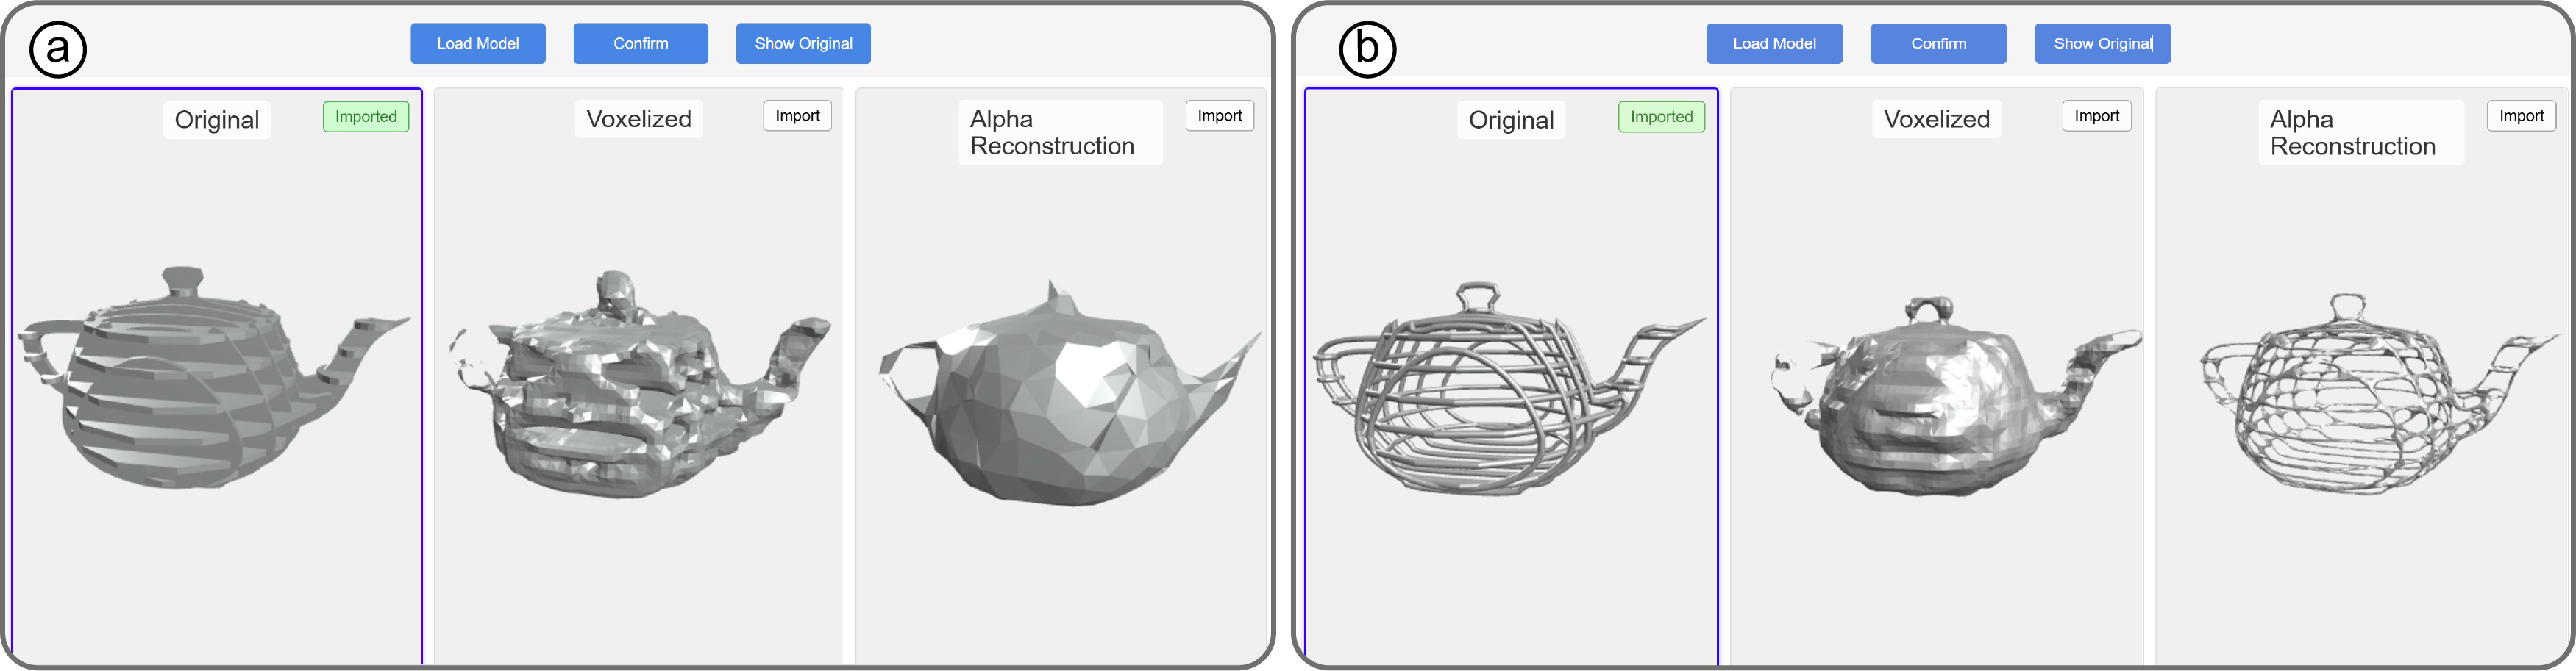Click Show Original in panel (a)
Image resolution: width=2576 pixels, height=671 pixels.
803,44
